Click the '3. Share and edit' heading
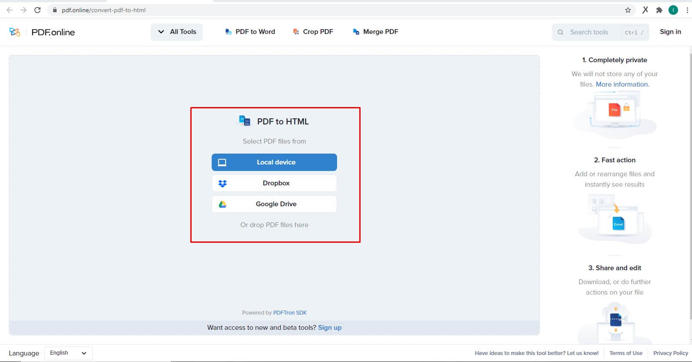Image resolution: width=692 pixels, height=362 pixels. [614, 268]
